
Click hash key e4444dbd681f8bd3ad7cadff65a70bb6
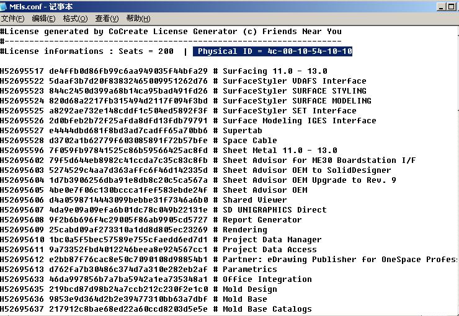click(128, 131)
